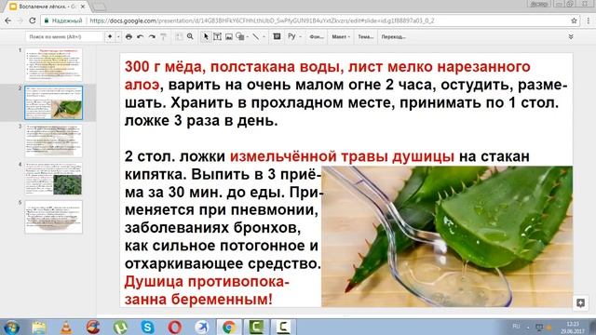
Task: Open a new browser tab
Action: pyautogui.click(x=100, y=7)
